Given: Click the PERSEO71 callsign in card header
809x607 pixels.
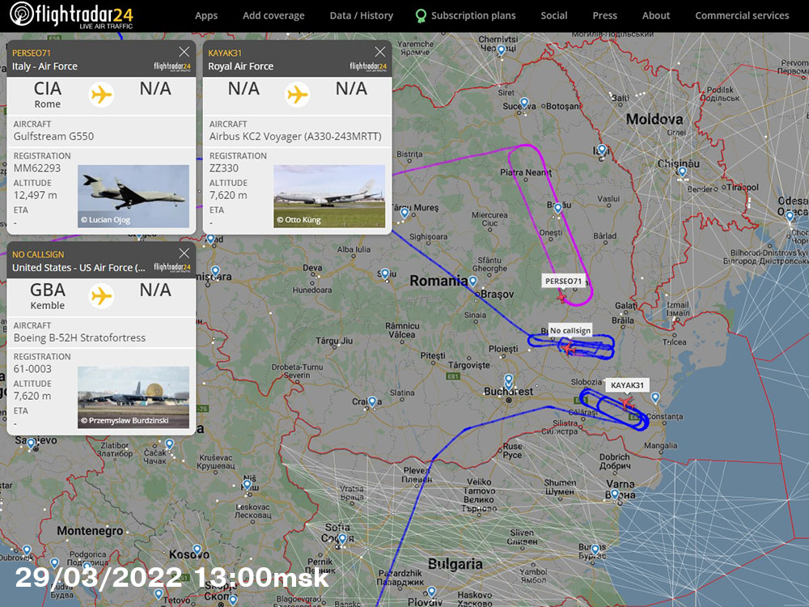Looking at the screenshot, I should click(32, 53).
